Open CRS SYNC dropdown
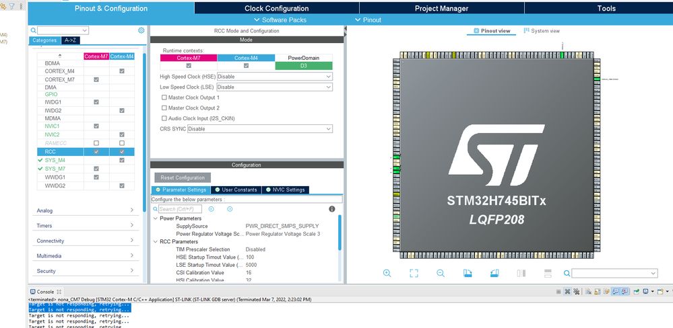The height and width of the screenshot is (328, 673). [259, 129]
